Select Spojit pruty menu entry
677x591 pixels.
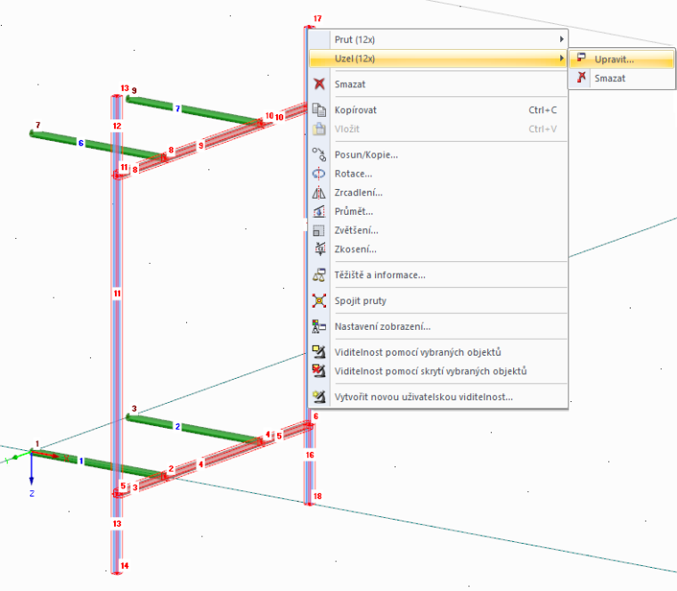click(437, 300)
